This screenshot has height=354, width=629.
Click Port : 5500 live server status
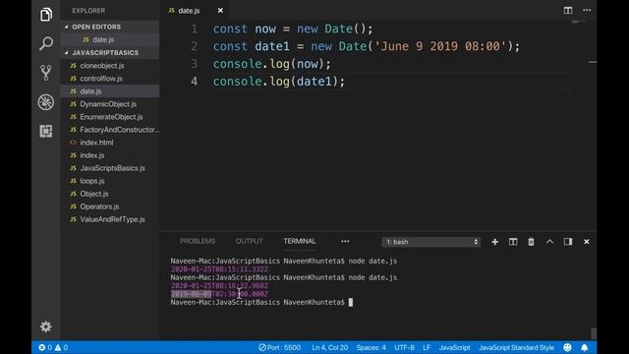point(279,347)
